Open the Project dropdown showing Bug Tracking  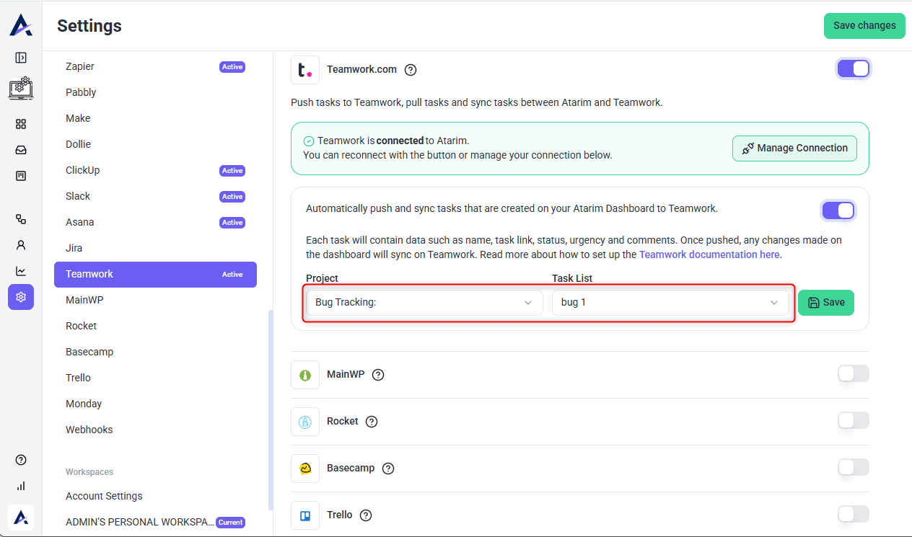tap(424, 303)
